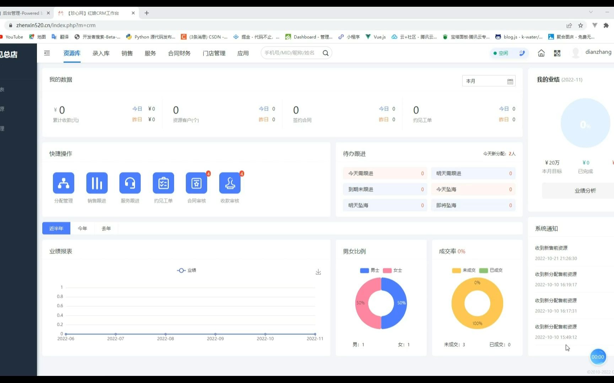Open 分配管理 quick action icon
This screenshot has width=614, height=383.
point(64,183)
